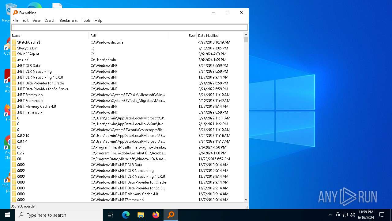This screenshot has height=221, width=392.
Task: Click the .NETFramework folder icon
Action: [x=14, y=112]
